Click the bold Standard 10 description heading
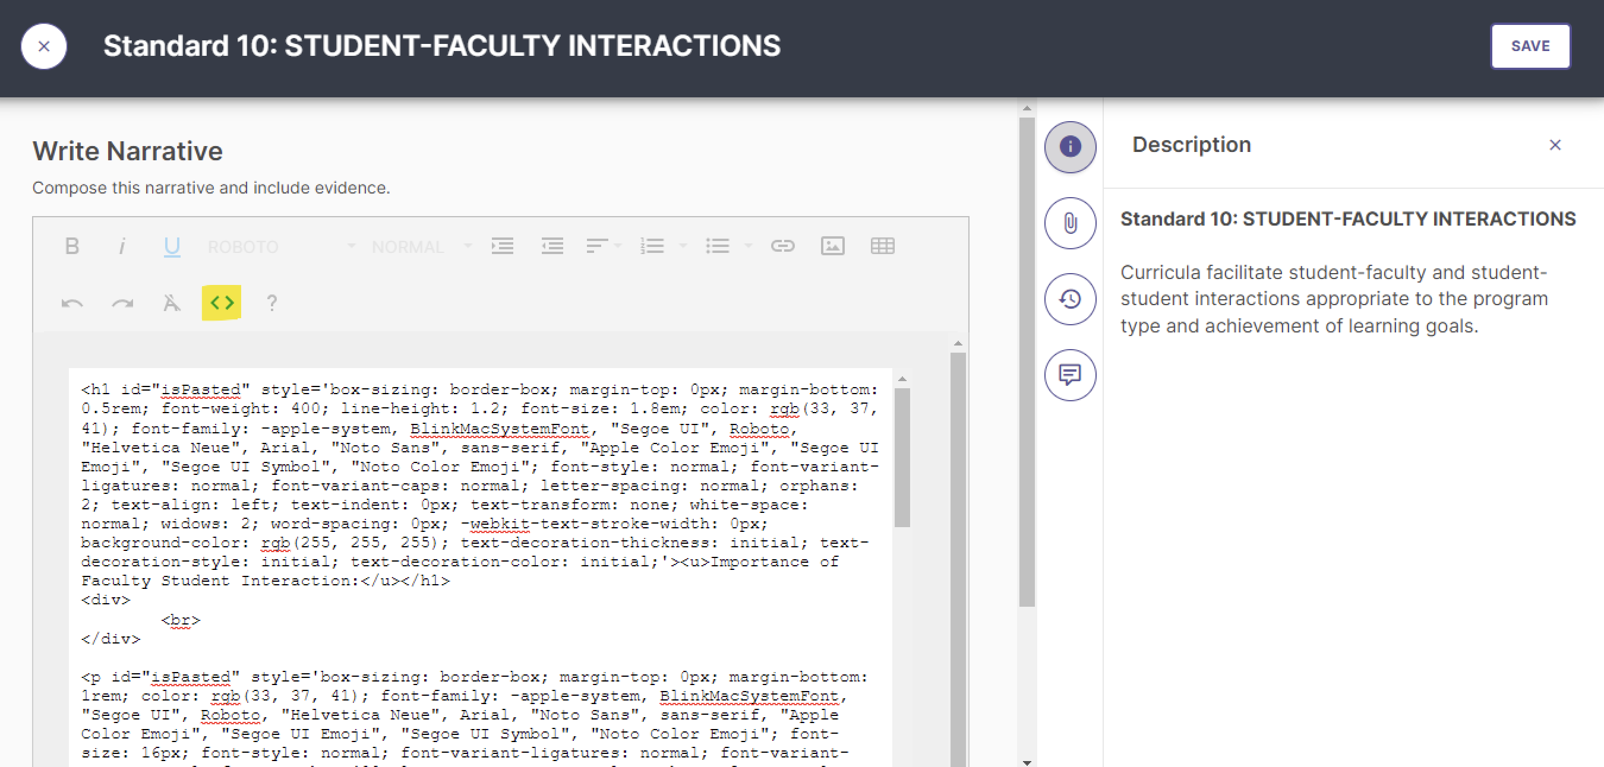Image resolution: width=1604 pixels, height=767 pixels. tap(1348, 219)
